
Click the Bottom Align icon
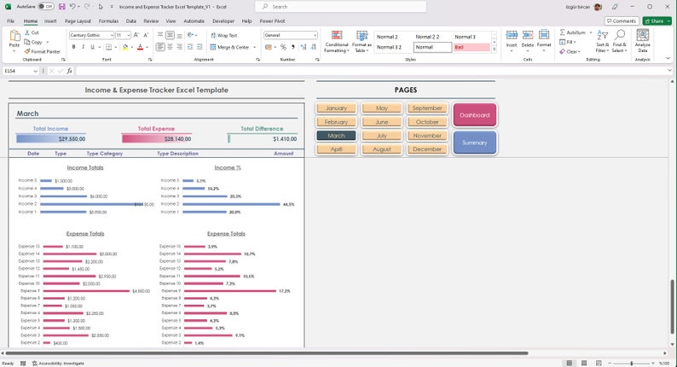(x=180, y=35)
